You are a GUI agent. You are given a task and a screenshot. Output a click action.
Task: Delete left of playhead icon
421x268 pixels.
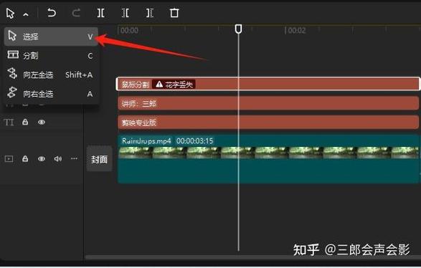[x=126, y=13]
